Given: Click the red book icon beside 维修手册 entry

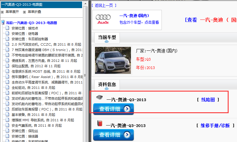Looking at the screenshot, I should (x=100, y=123).
